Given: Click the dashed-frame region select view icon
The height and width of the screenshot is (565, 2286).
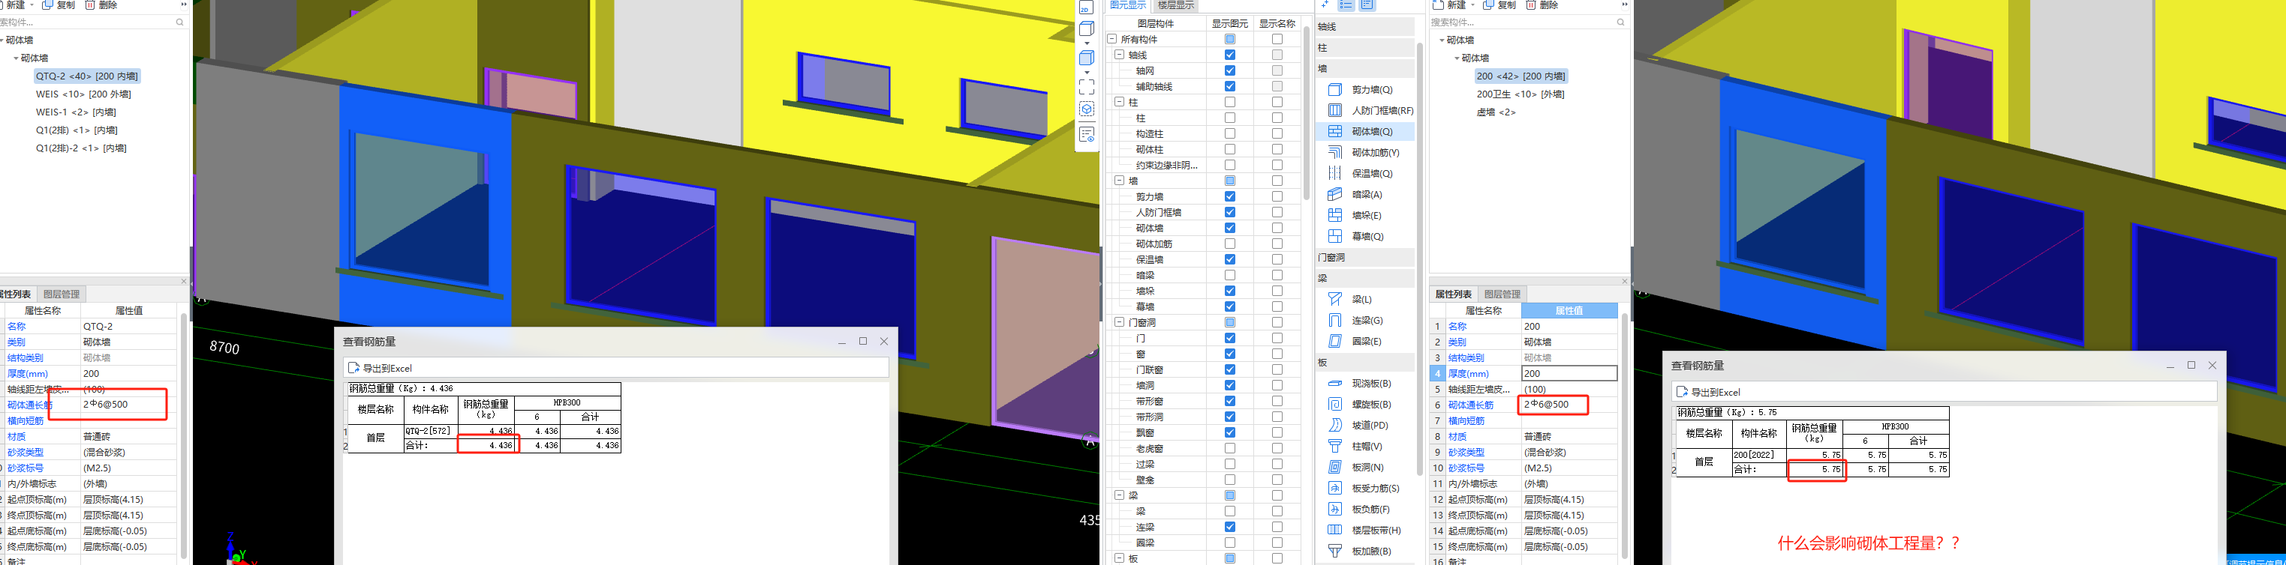Looking at the screenshot, I should pos(1086,87).
